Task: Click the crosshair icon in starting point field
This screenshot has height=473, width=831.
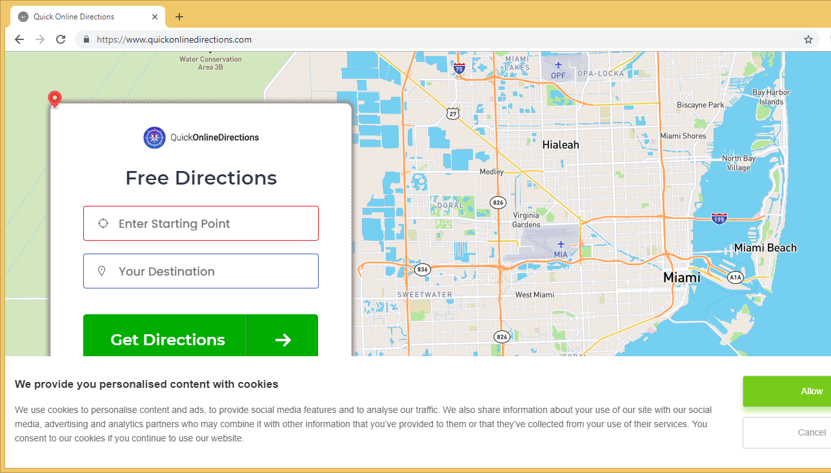Action: (103, 223)
